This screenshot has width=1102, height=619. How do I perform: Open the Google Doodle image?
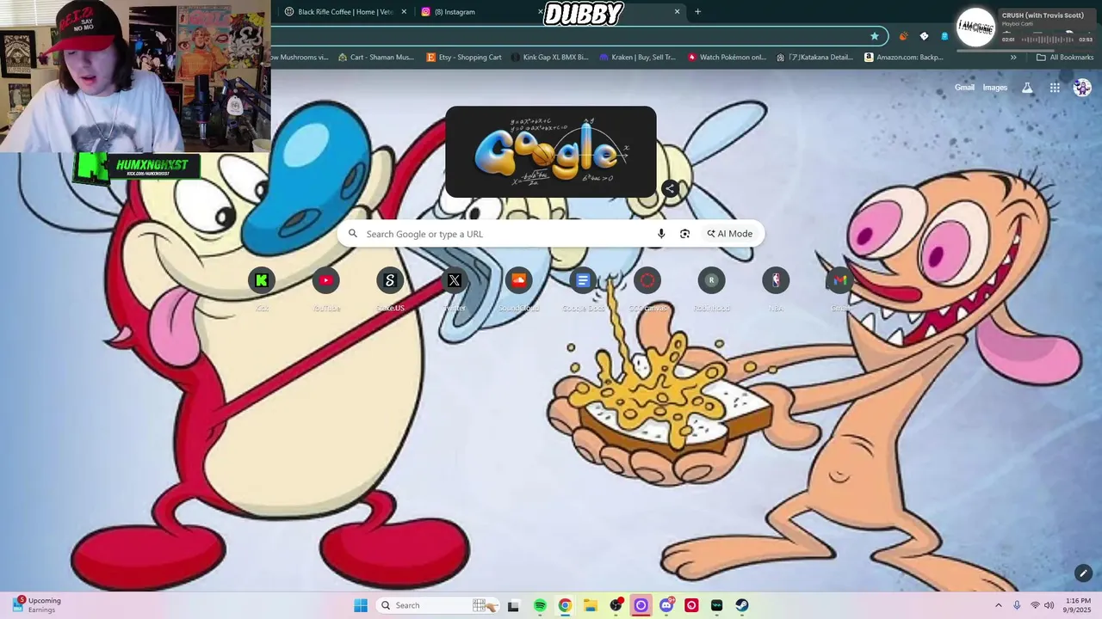pyautogui.click(x=551, y=152)
